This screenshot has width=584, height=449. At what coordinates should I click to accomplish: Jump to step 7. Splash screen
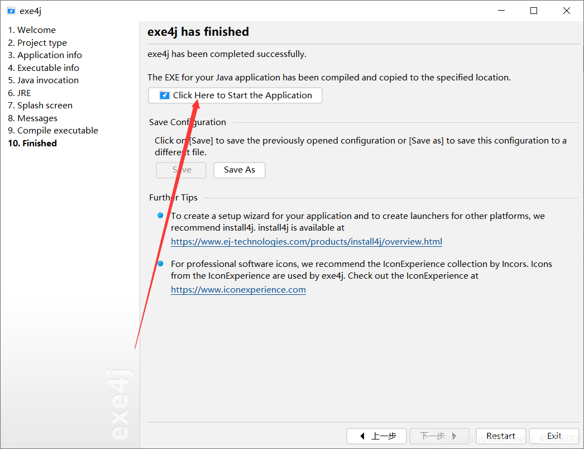[40, 106]
